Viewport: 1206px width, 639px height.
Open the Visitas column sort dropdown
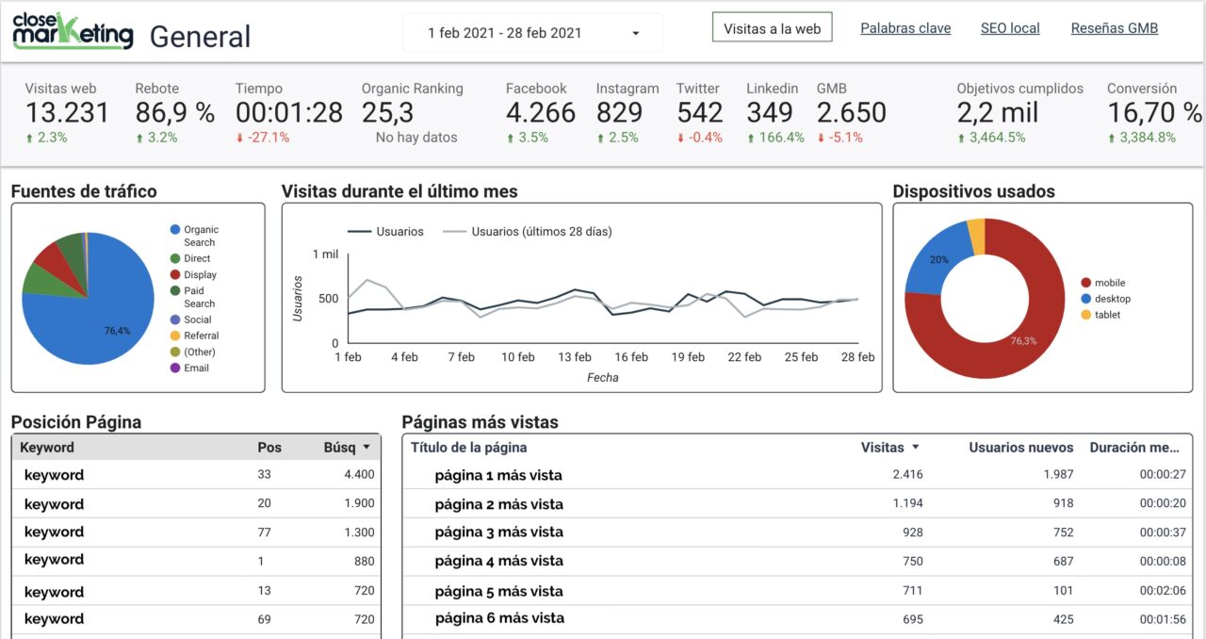point(918,447)
